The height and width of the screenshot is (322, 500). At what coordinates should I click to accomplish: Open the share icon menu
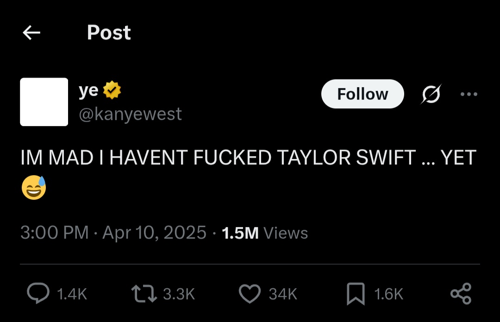(x=461, y=293)
